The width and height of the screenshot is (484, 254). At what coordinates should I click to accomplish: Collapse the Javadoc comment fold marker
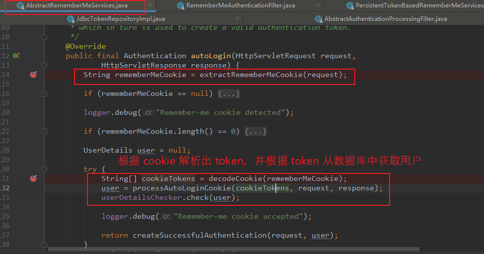coord(44,37)
